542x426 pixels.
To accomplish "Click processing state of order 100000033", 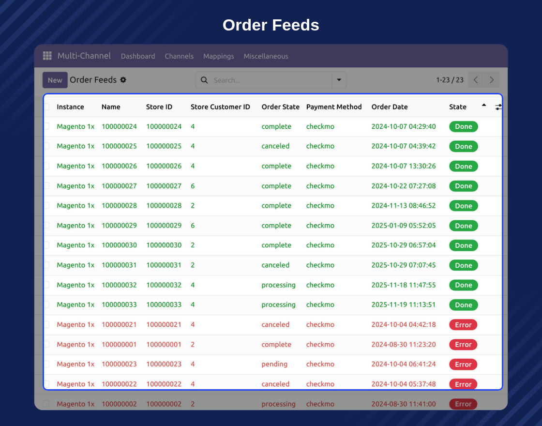I will (279, 304).
